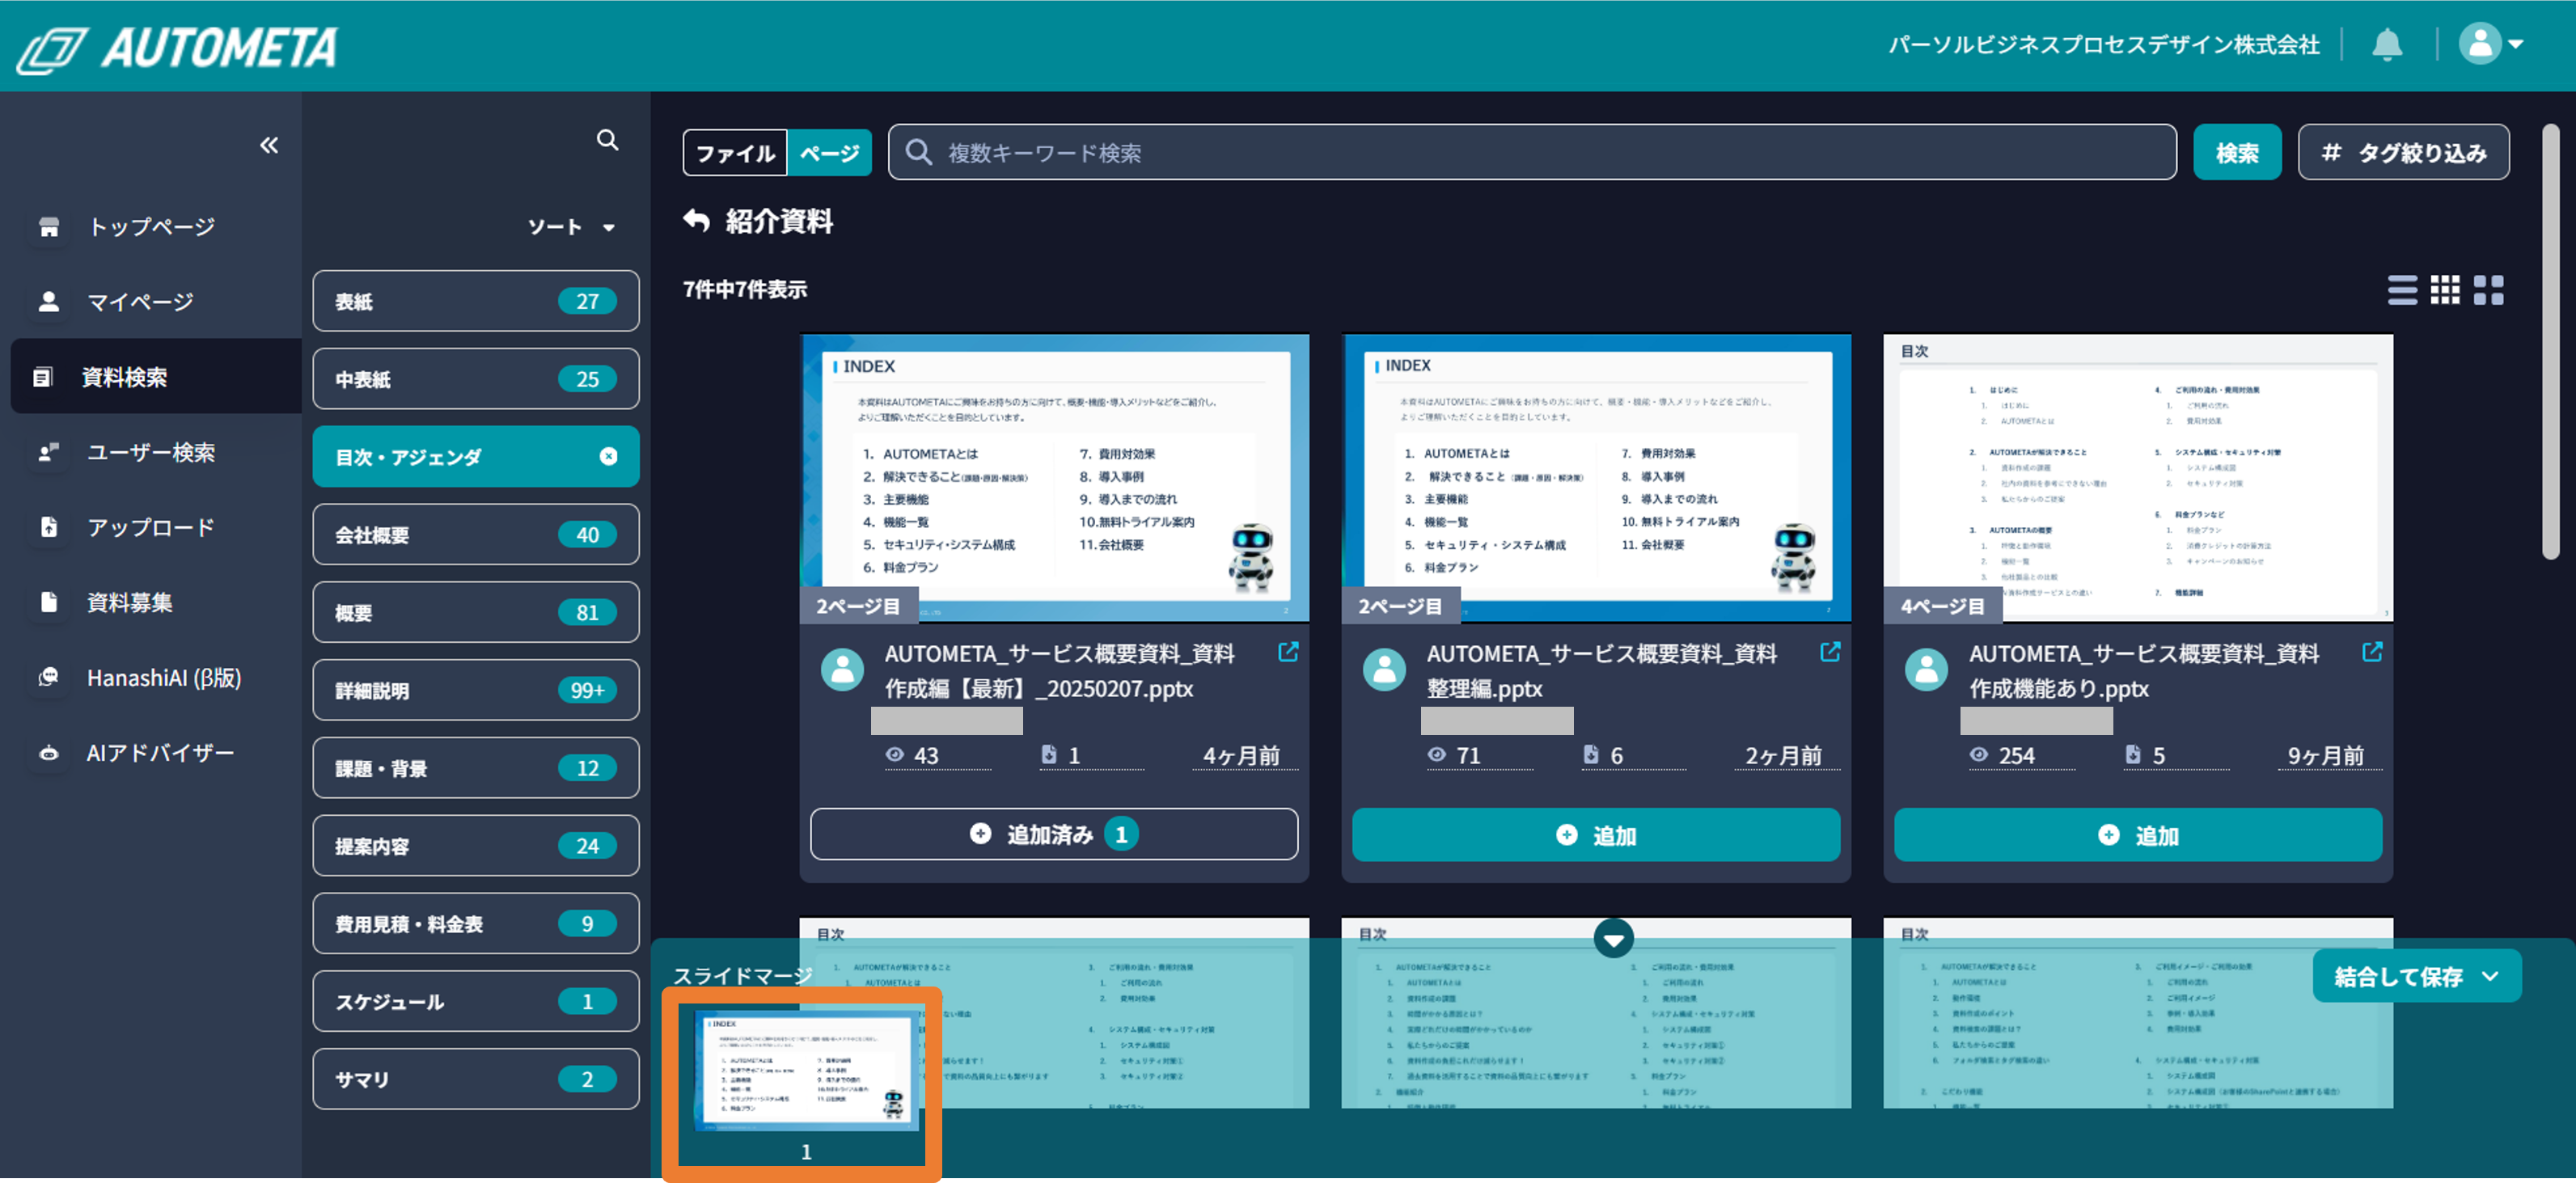Click the category panel search icon
The height and width of the screenshot is (1183, 2576).
(607, 140)
